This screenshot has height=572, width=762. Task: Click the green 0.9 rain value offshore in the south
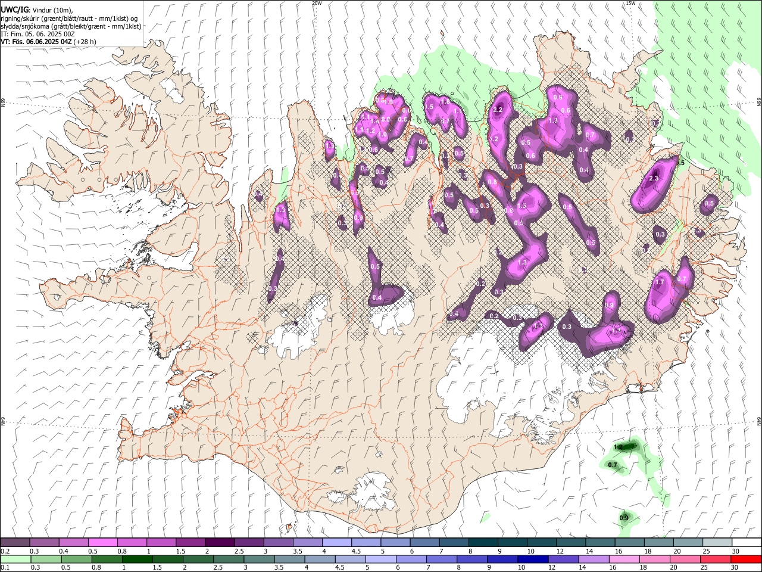click(624, 518)
